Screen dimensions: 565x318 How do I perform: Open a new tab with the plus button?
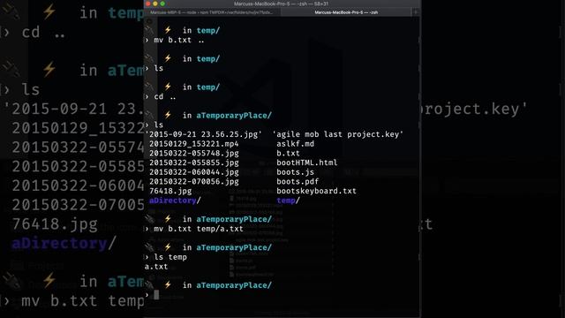(416, 12)
